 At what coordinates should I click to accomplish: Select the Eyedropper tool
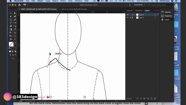click(15, 29)
